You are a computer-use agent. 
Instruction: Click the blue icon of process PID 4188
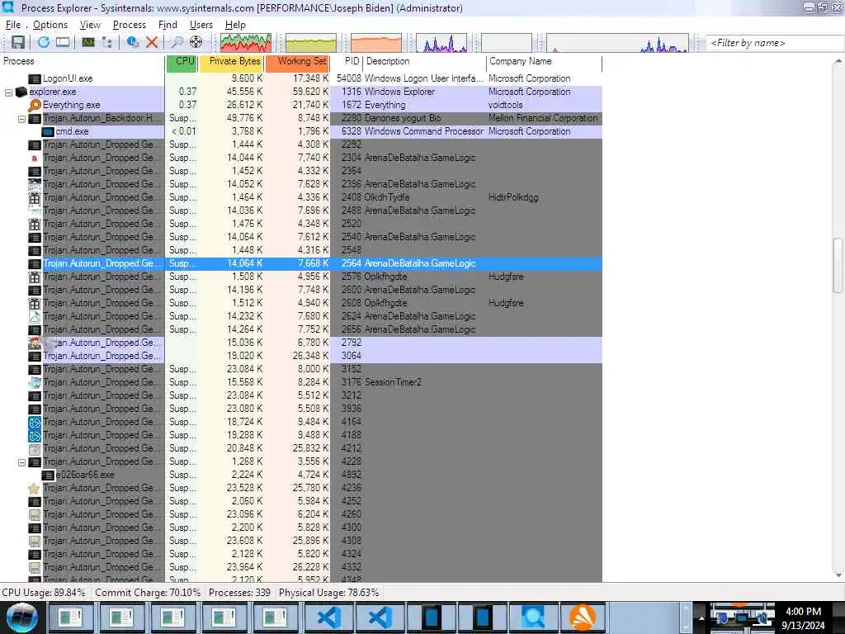coord(35,436)
